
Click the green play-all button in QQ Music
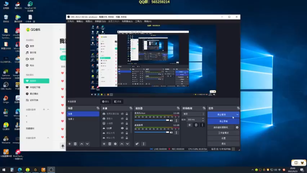coord(63,58)
